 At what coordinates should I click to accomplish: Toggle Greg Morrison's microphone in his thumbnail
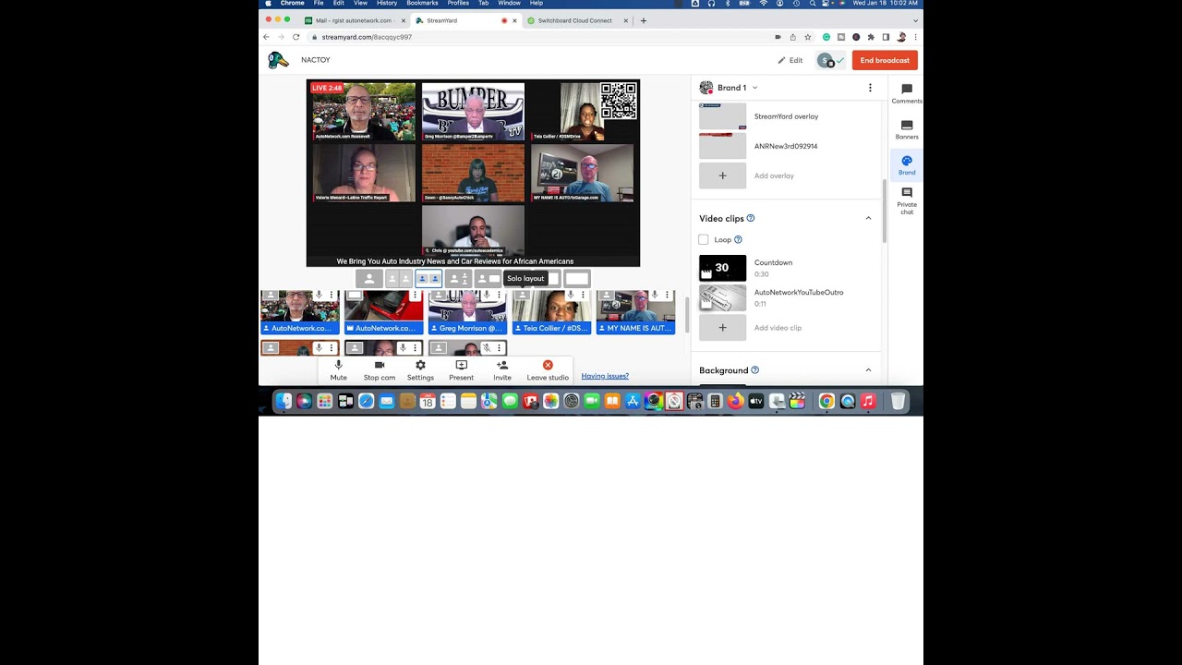click(487, 295)
